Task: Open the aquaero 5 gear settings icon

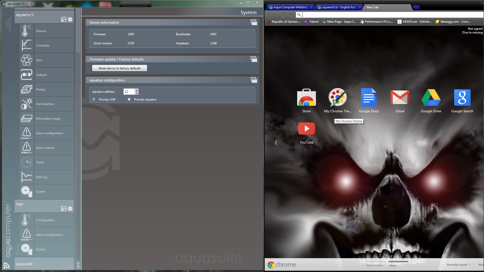Action: click(x=70, y=19)
